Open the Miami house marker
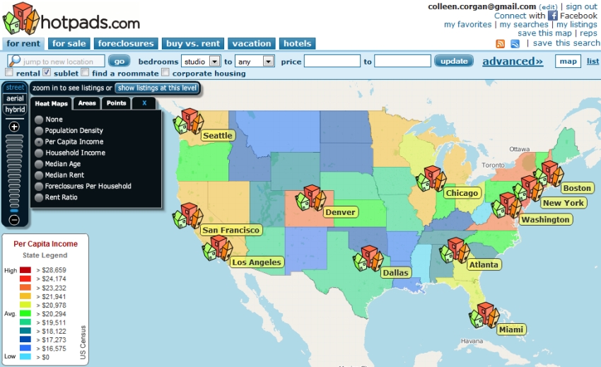This screenshot has height=367, width=601. [484, 315]
